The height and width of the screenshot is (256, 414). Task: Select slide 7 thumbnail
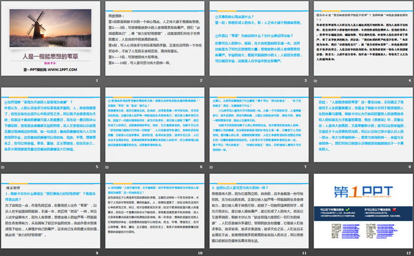pyautogui.click(x=258, y=121)
